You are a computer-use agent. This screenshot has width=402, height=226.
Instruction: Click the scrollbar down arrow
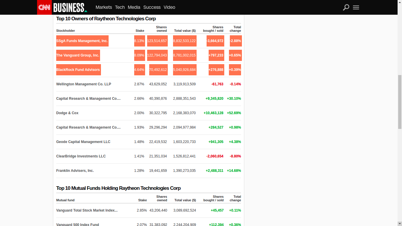click(x=399, y=224)
